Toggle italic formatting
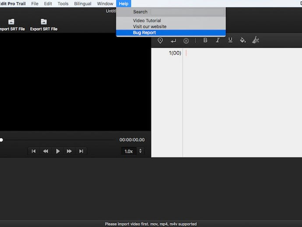 tap(218, 40)
